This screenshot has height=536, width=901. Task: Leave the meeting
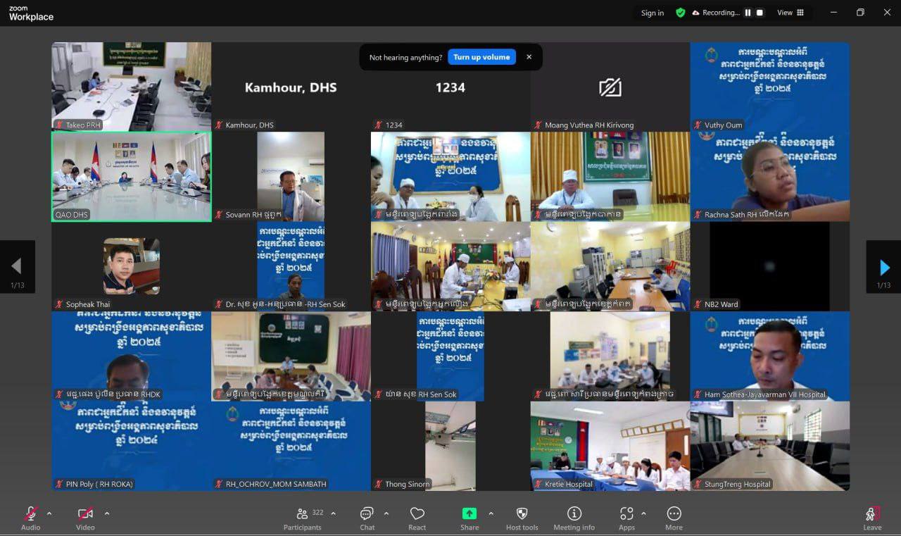point(872,518)
